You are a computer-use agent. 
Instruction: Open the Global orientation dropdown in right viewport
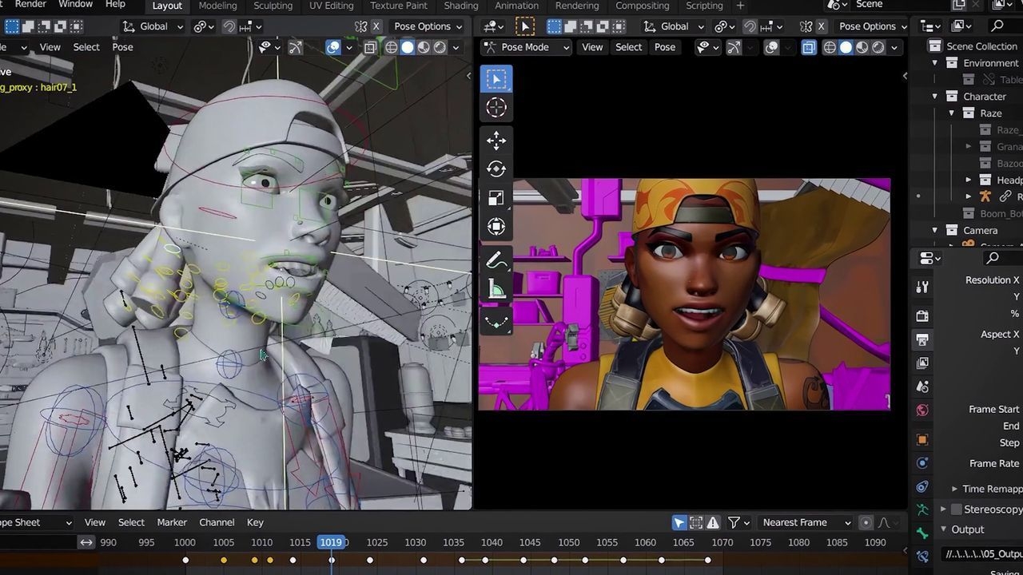pos(673,26)
